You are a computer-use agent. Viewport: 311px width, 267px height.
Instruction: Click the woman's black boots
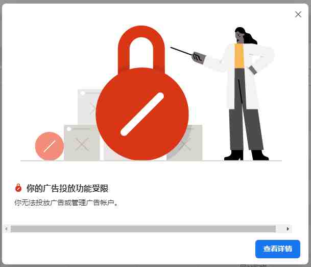246,155
